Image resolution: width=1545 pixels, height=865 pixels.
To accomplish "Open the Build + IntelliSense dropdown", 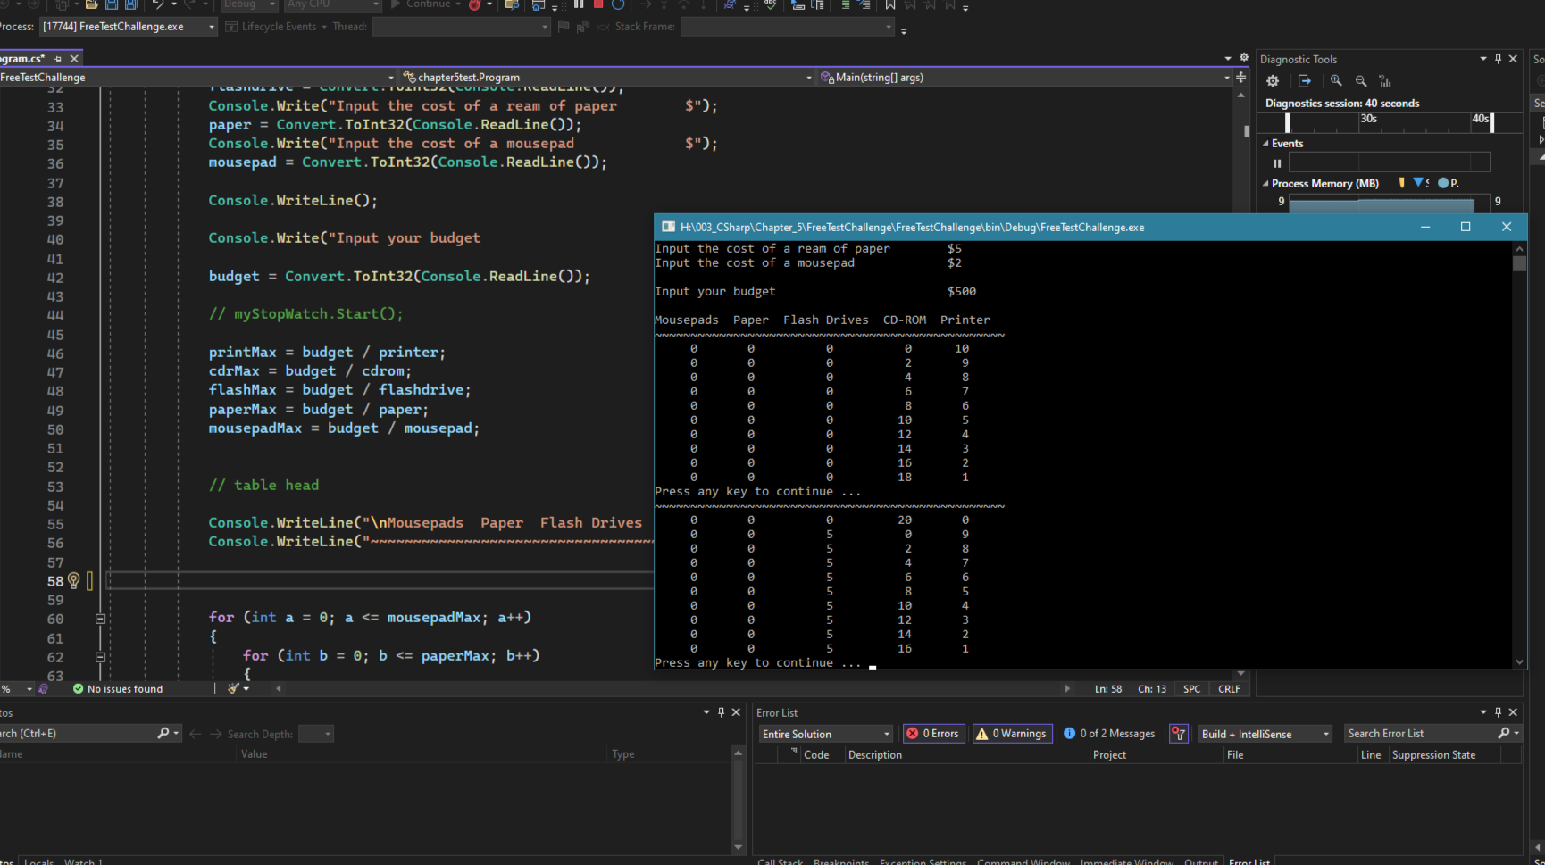I will (x=1265, y=734).
